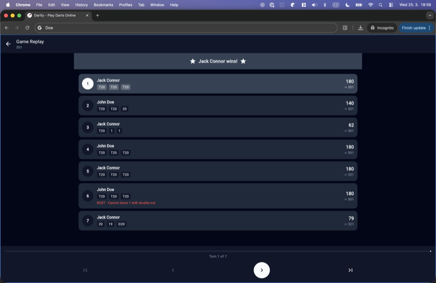
Task: Click the 19 dart chip in turn 7
Action: (x=111, y=224)
